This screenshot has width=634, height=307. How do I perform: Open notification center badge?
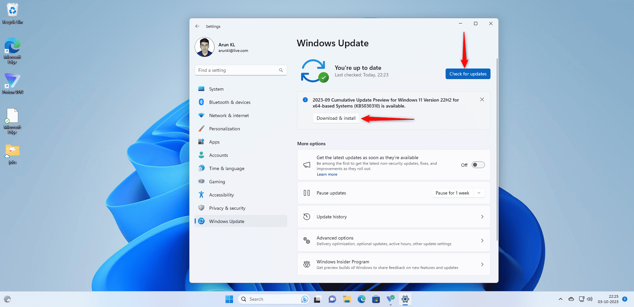click(x=624, y=299)
